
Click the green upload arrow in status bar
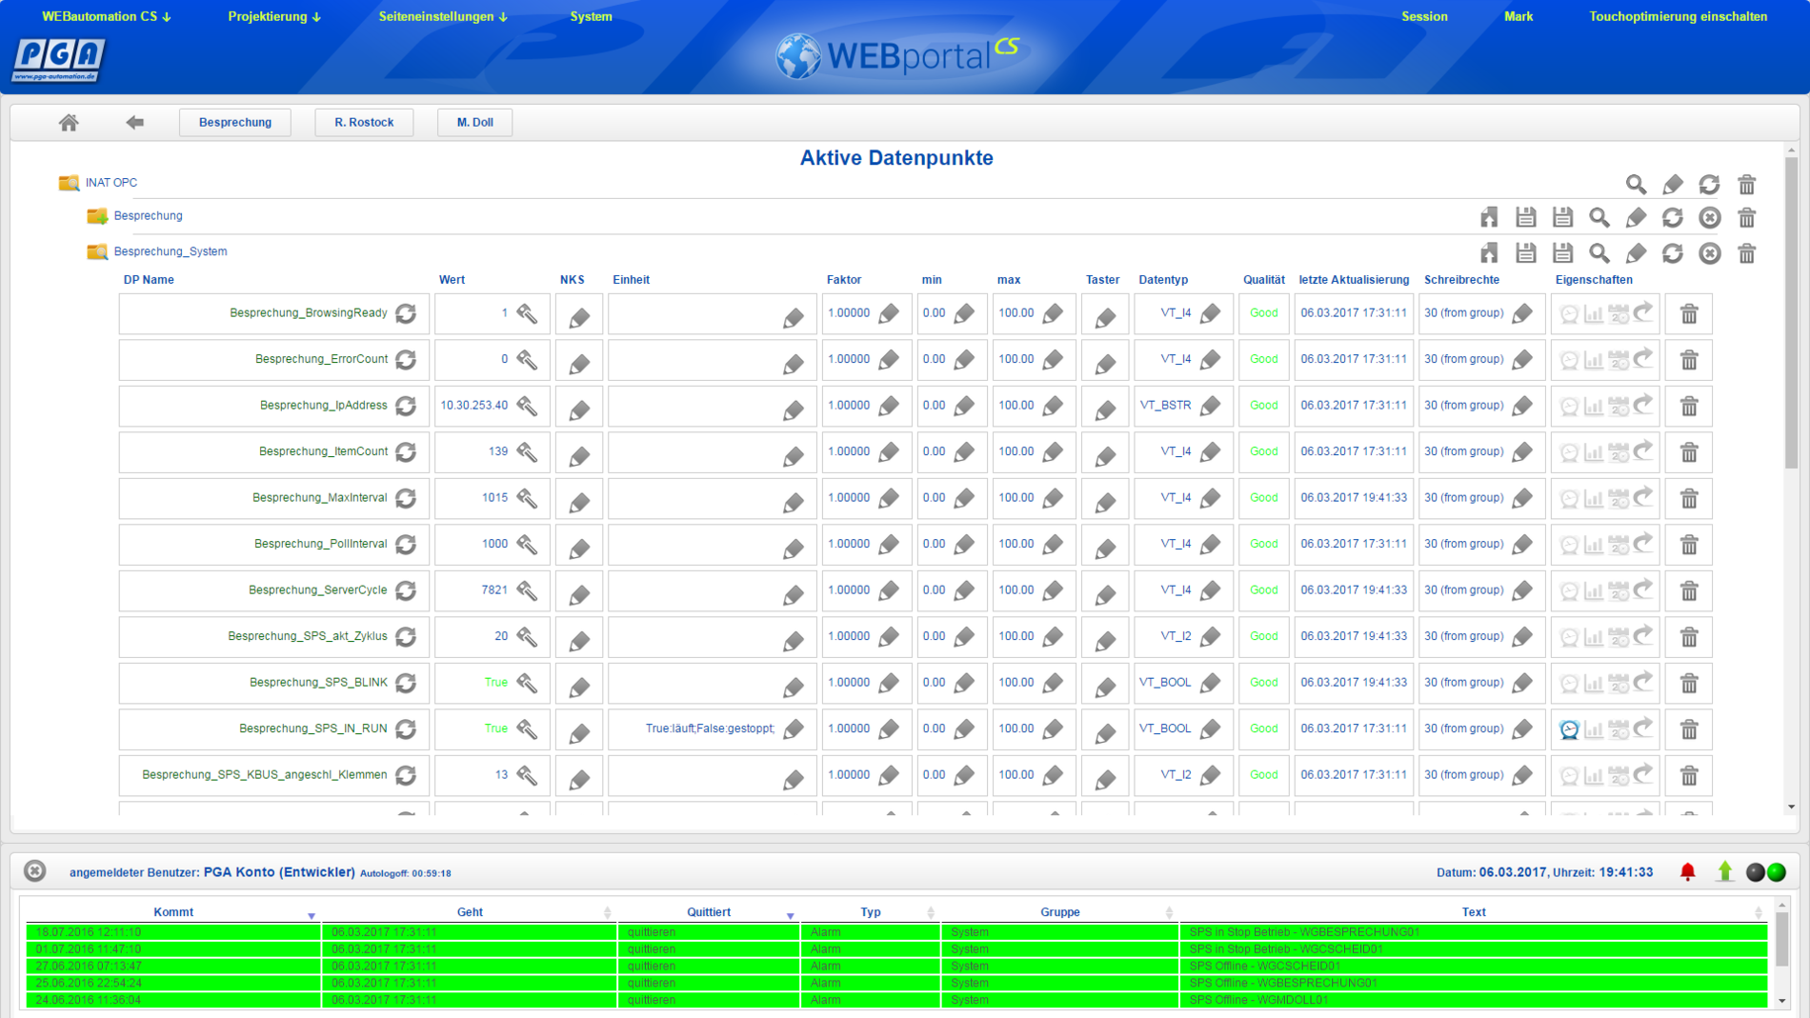point(1724,871)
